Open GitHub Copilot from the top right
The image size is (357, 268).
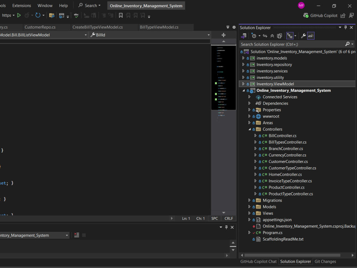click(320, 15)
